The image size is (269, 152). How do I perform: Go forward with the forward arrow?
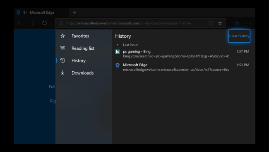[x=32, y=23]
